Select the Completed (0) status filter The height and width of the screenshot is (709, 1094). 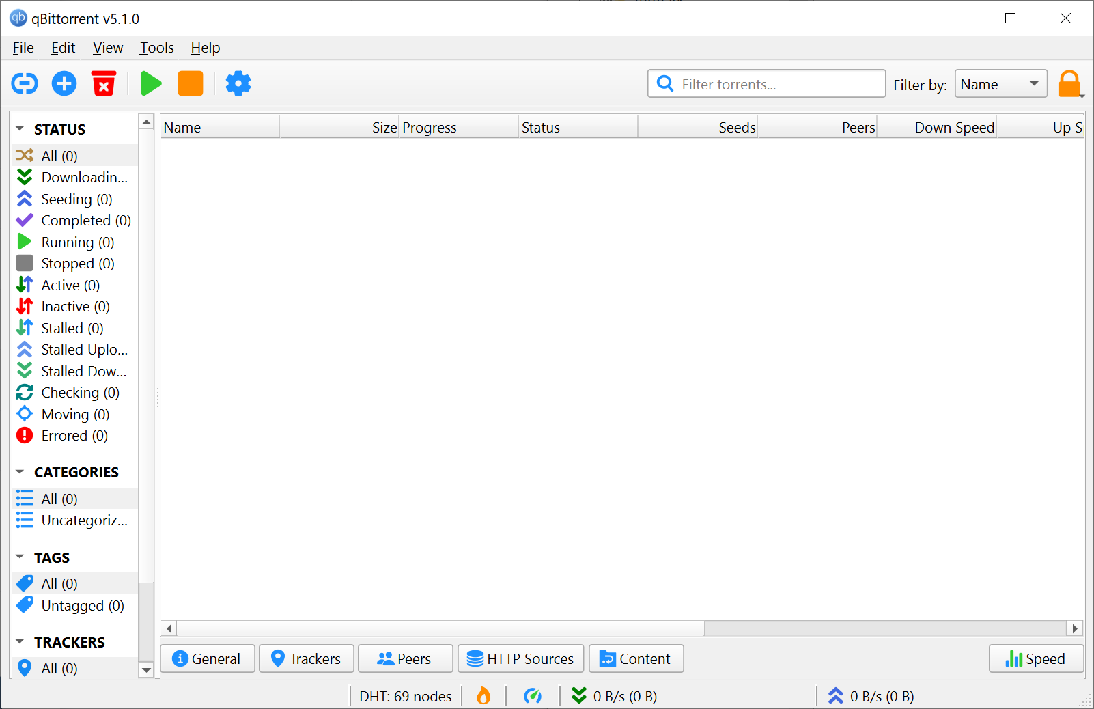pyautogui.click(x=74, y=221)
